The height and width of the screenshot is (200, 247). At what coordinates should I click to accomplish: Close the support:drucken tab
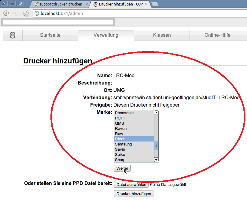tap(87, 4)
